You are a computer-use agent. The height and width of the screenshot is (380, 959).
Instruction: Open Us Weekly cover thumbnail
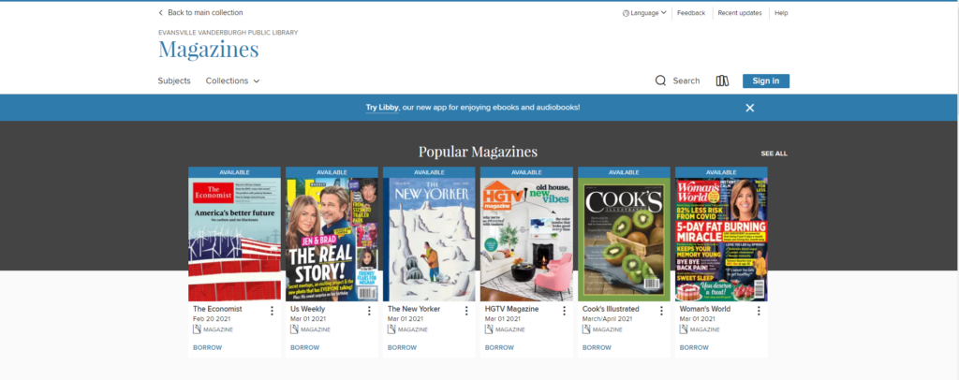332,240
